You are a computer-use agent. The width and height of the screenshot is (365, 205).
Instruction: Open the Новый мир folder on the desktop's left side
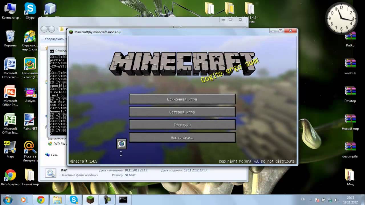pyautogui.click(x=30, y=178)
